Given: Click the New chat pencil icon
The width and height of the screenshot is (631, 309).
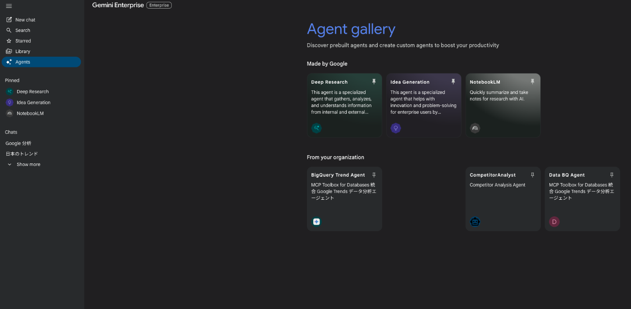Looking at the screenshot, I should point(9,20).
